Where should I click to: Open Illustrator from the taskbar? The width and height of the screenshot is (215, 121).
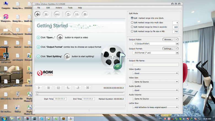click(x=63, y=119)
